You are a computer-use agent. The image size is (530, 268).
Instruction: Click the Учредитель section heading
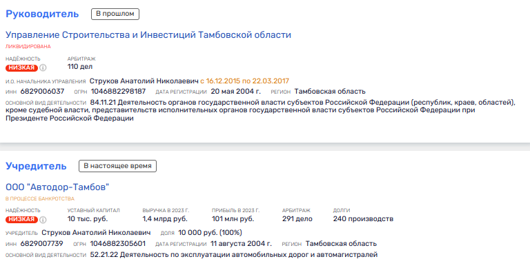(x=36, y=166)
